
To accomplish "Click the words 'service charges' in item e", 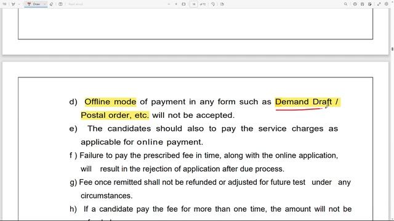I will 291,128.
